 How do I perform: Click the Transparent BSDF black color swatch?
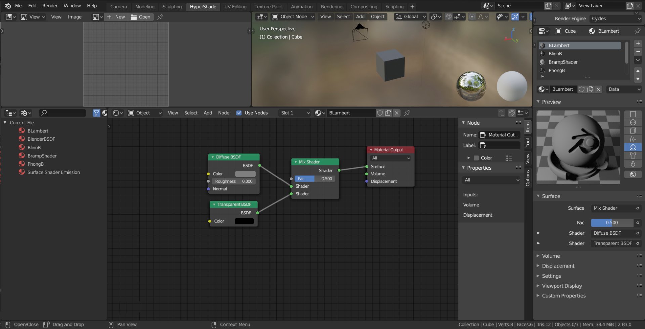coord(244,221)
